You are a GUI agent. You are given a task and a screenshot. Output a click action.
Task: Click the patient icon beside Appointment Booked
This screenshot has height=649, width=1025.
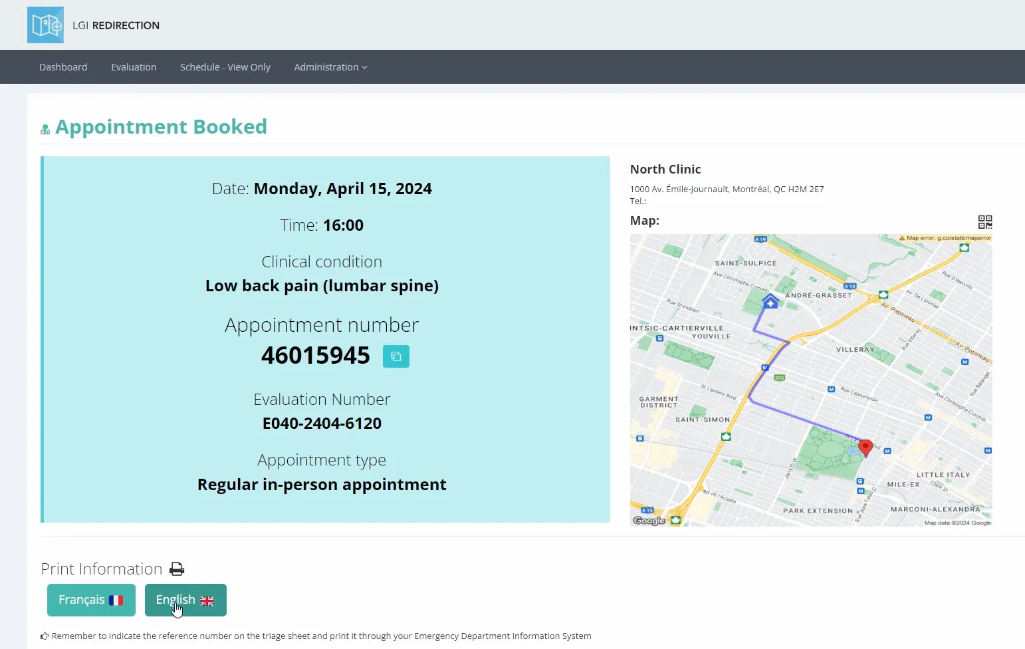pos(45,129)
